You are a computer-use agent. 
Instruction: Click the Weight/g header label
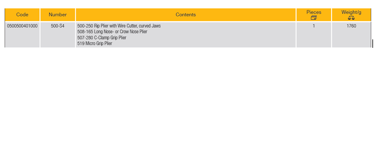(x=351, y=12)
